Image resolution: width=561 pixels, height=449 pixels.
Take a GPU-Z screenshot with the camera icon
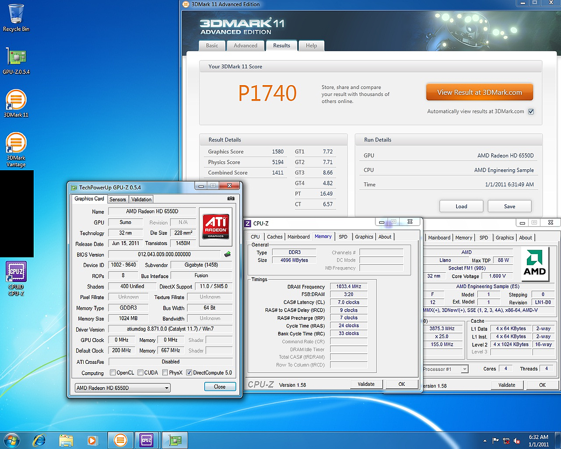coord(231,199)
